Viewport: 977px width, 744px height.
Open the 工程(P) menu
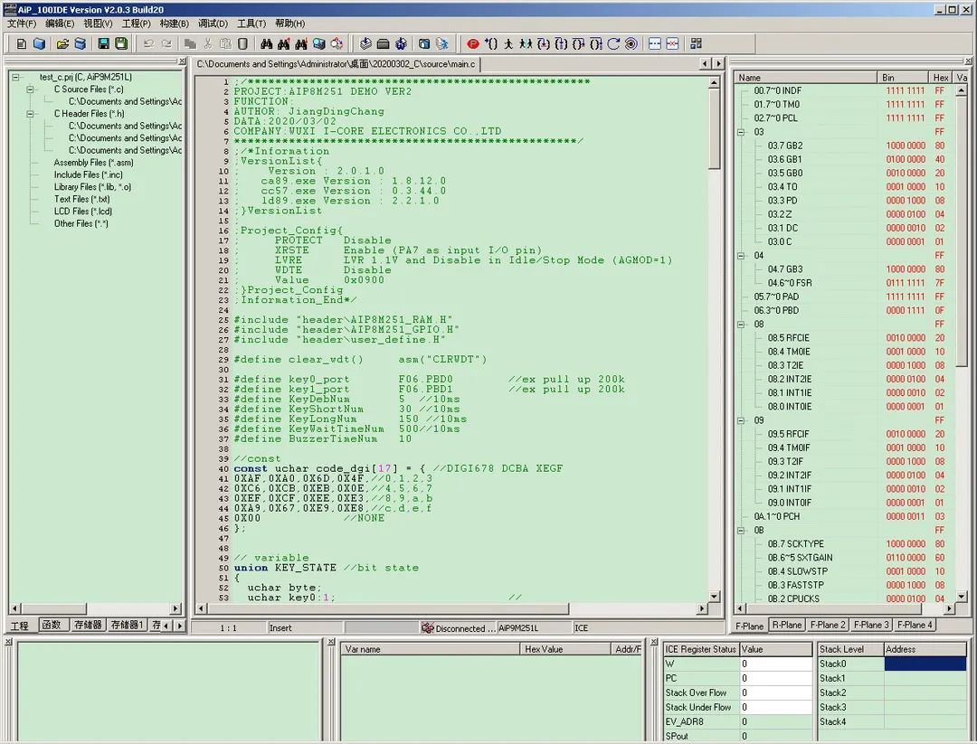coord(136,24)
